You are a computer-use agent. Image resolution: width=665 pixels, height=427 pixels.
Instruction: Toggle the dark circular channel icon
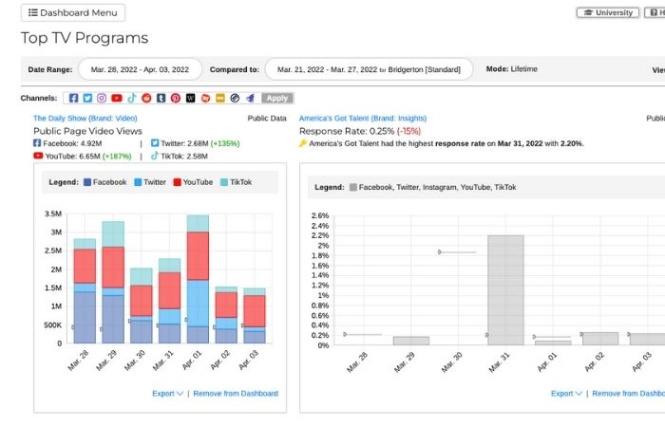pyautogui.click(x=235, y=98)
